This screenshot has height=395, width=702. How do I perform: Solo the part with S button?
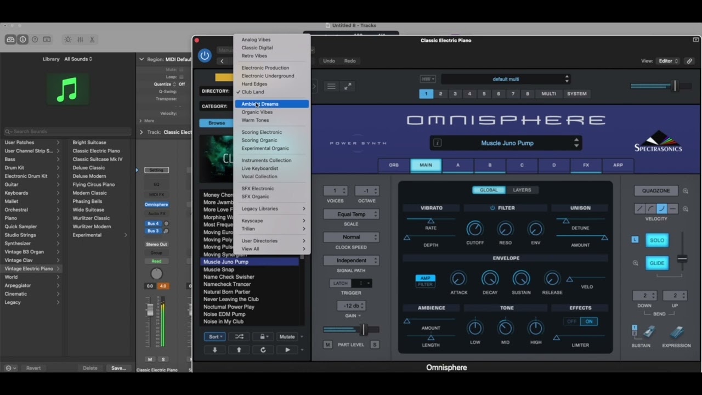[x=375, y=345]
